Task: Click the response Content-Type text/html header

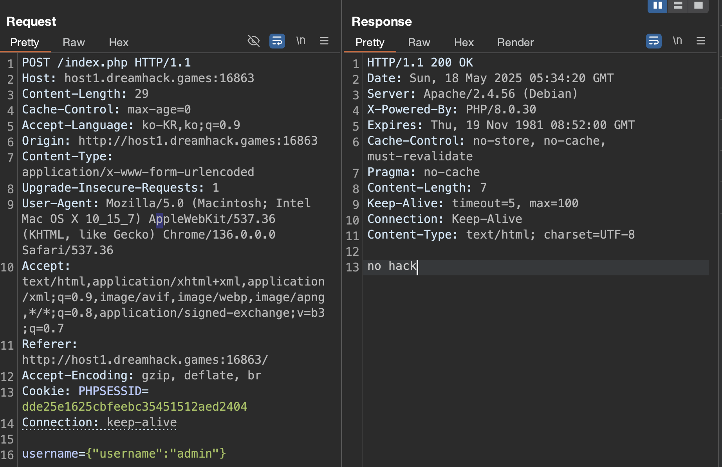Action: 501,235
